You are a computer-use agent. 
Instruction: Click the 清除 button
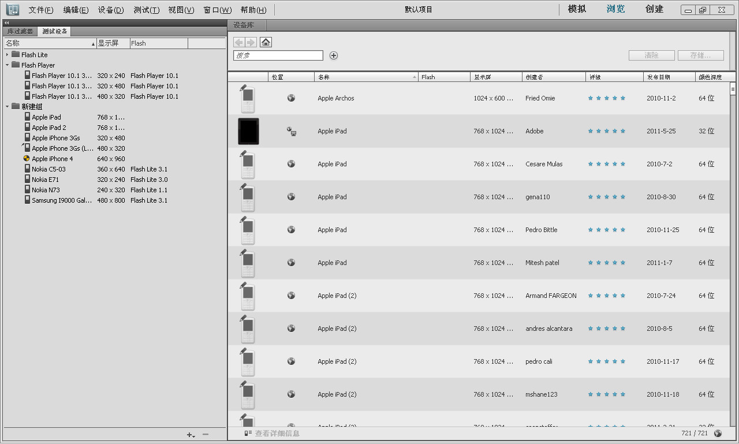651,55
